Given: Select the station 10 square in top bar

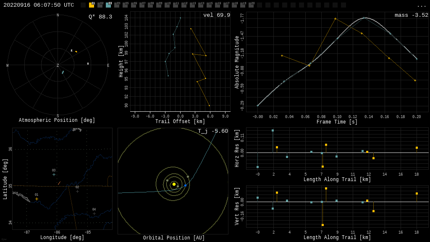Looking at the screenshot, I should click(167, 5).
